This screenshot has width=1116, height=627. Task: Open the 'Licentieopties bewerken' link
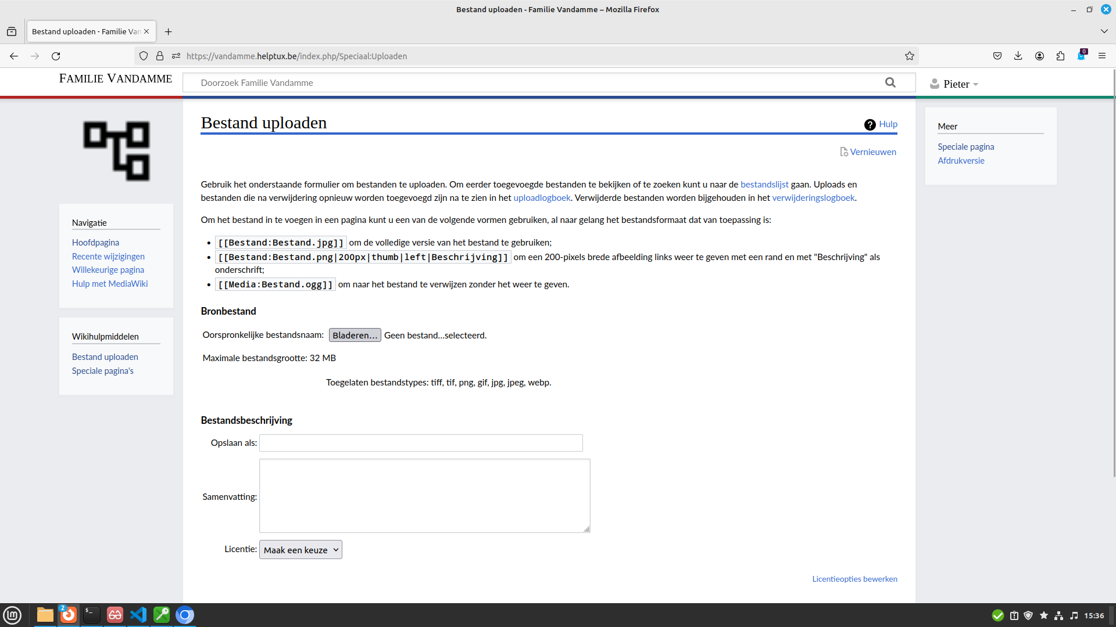(854, 578)
